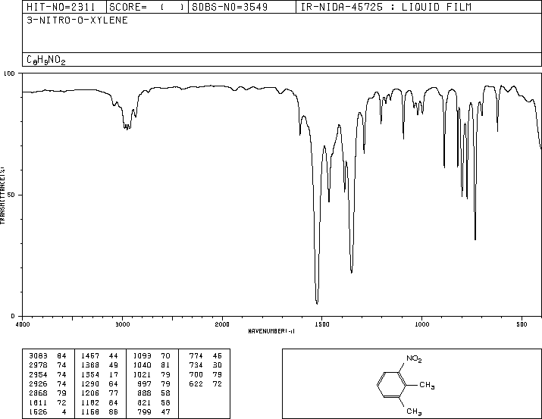
Task: Select peak value 622 in the table
Action: point(196,383)
